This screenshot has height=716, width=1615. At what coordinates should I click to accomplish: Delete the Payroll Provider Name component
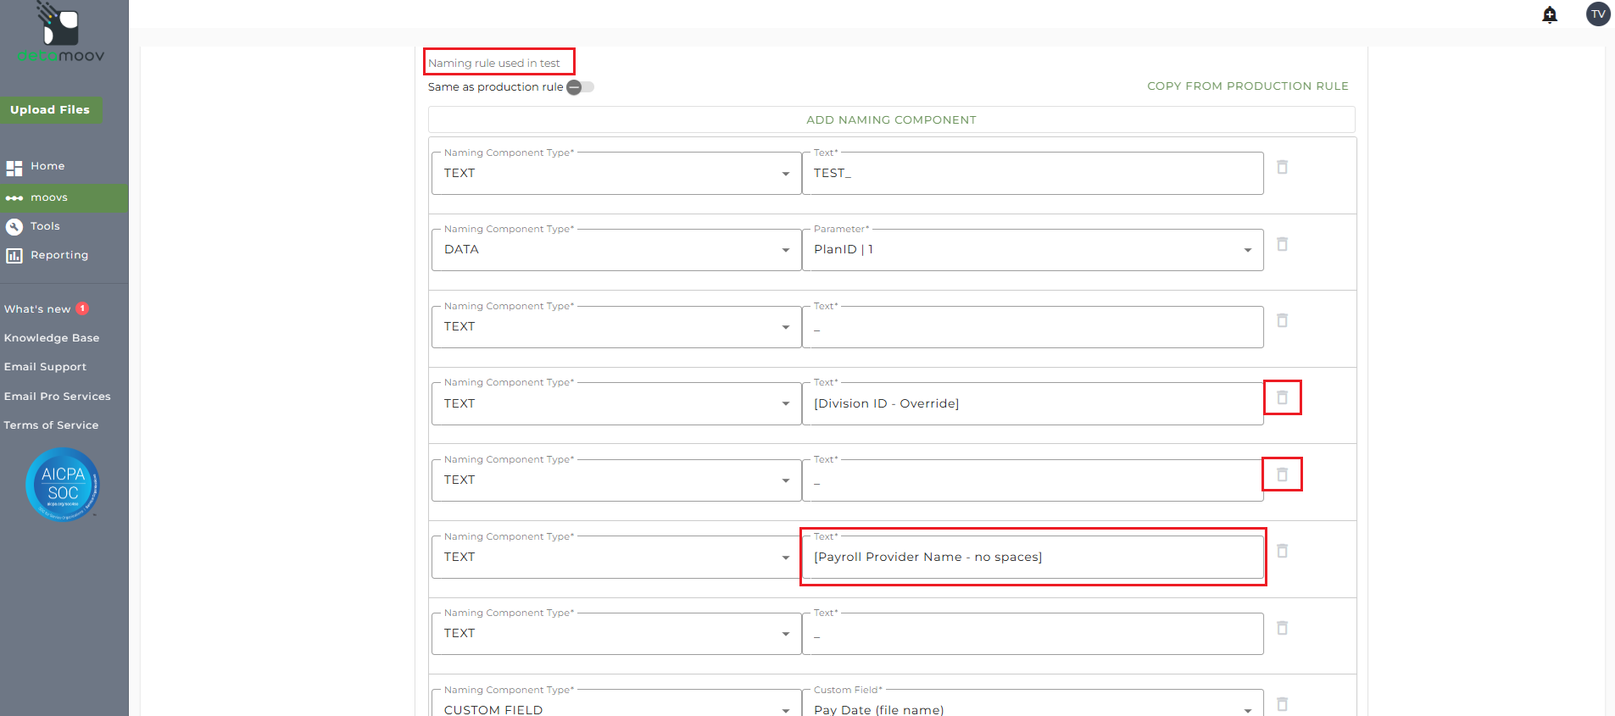1282,552
